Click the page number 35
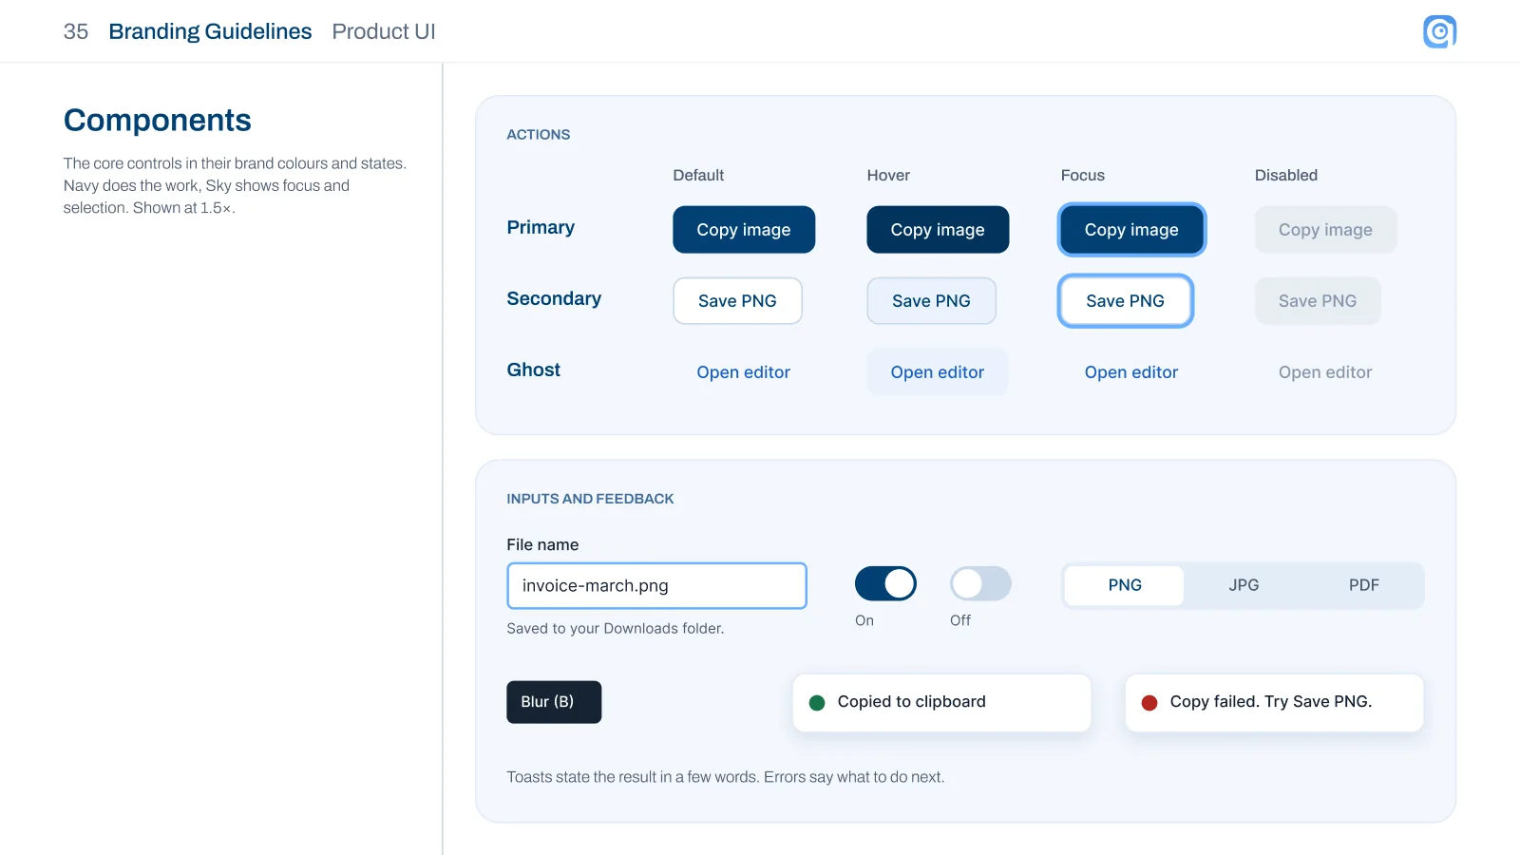This screenshot has width=1520, height=855. [76, 31]
